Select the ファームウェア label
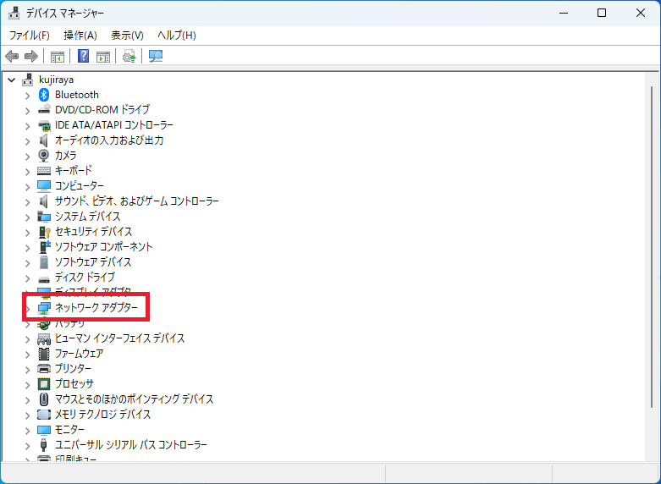Viewport: 661px width, 484px height. pos(80,354)
